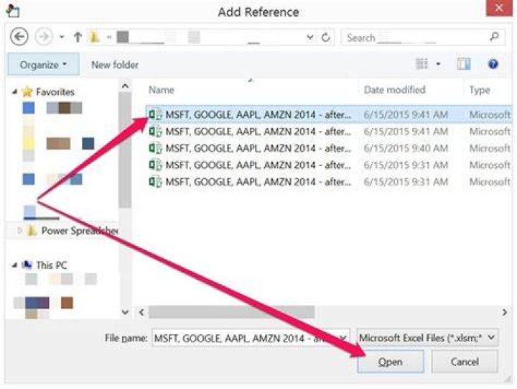
Task: Select Favorites in the navigation pane
Action: [x=55, y=92]
